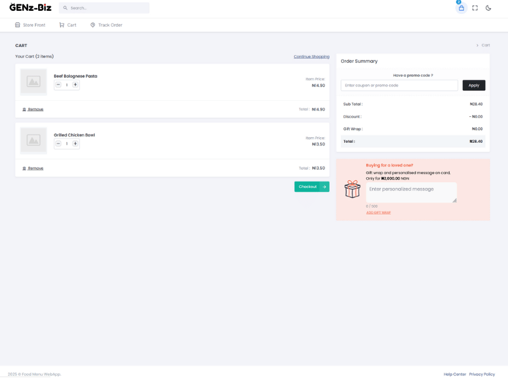
Task: Increase Beef Bolognese Pasta quantity
Action: coord(76,84)
